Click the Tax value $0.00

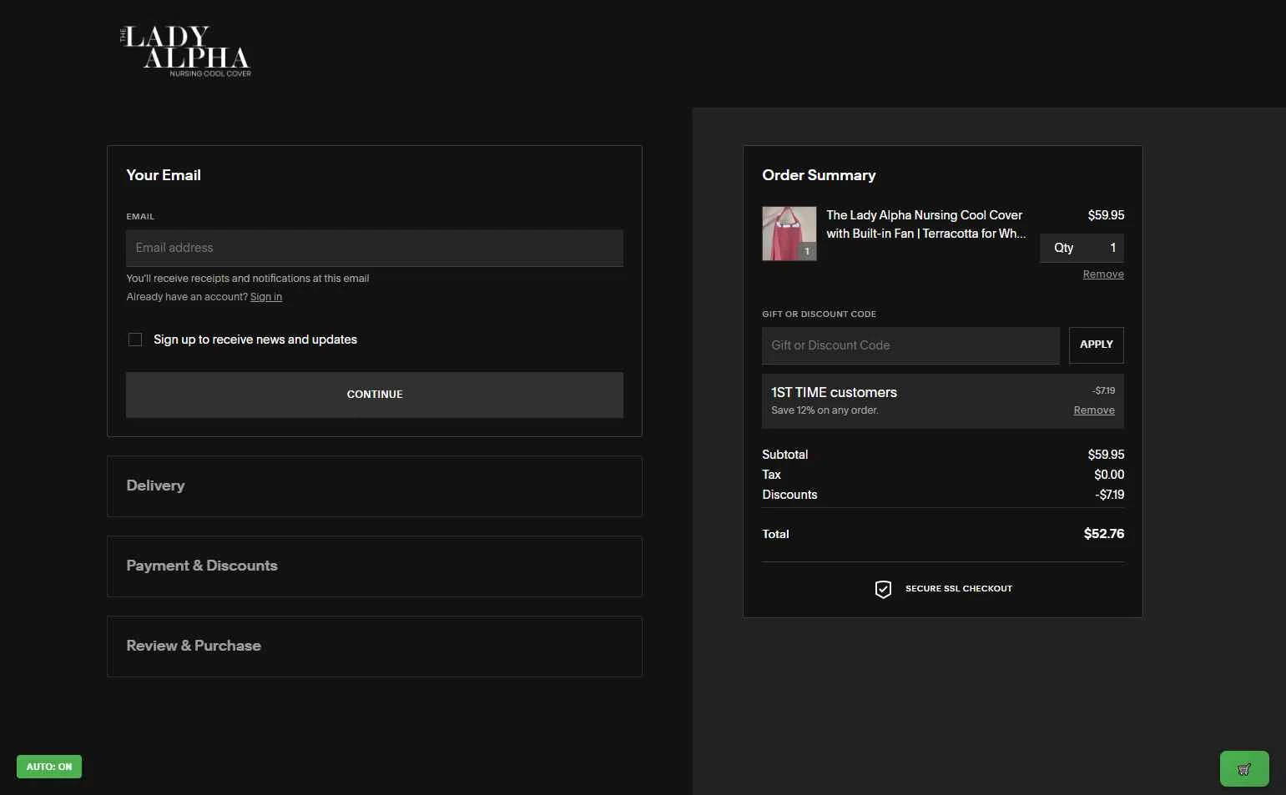click(x=1109, y=475)
